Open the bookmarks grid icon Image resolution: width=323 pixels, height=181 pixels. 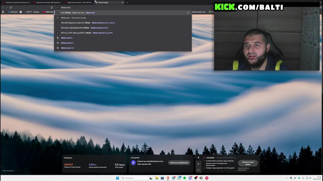pyautogui.click(x=3, y=12)
